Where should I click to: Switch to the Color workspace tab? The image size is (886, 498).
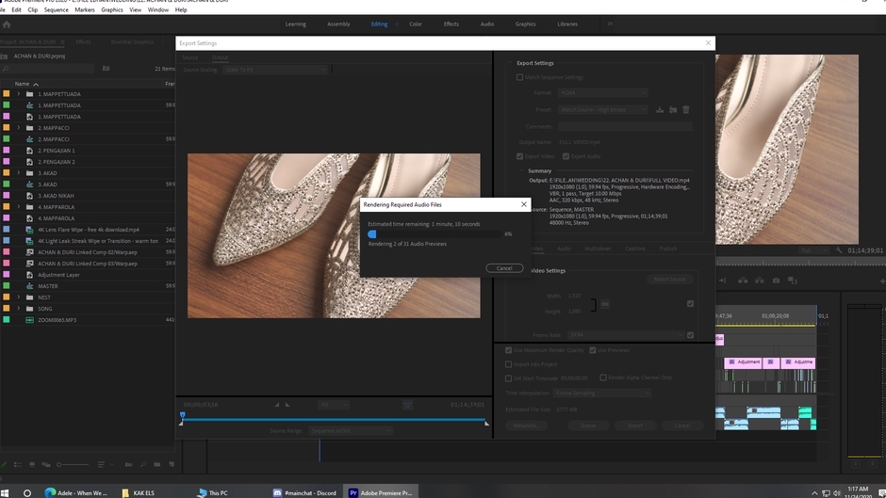416,24
